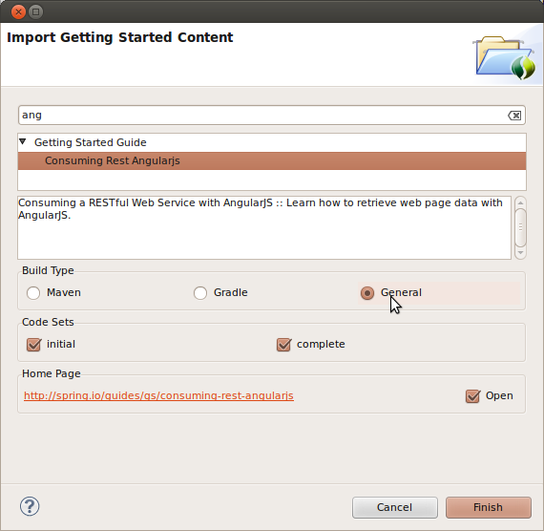Open the spring.io consuming-rest-angularjs link
Image resolution: width=544 pixels, height=531 pixels.
(158, 396)
